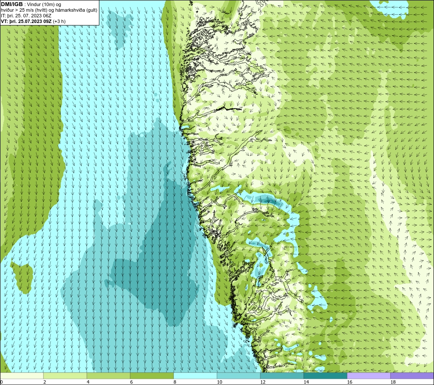Click the purple legend swatch above 18 m/s

[412, 375]
